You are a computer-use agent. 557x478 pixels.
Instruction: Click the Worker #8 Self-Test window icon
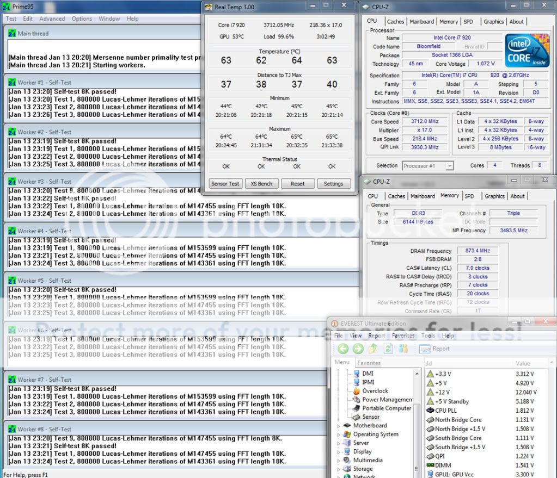click(12, 429)
